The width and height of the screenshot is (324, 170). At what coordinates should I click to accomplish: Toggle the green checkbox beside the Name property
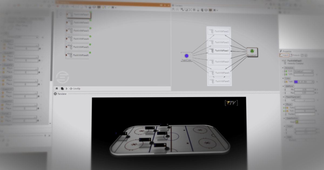pyautogui.click(x=283, y=107)
